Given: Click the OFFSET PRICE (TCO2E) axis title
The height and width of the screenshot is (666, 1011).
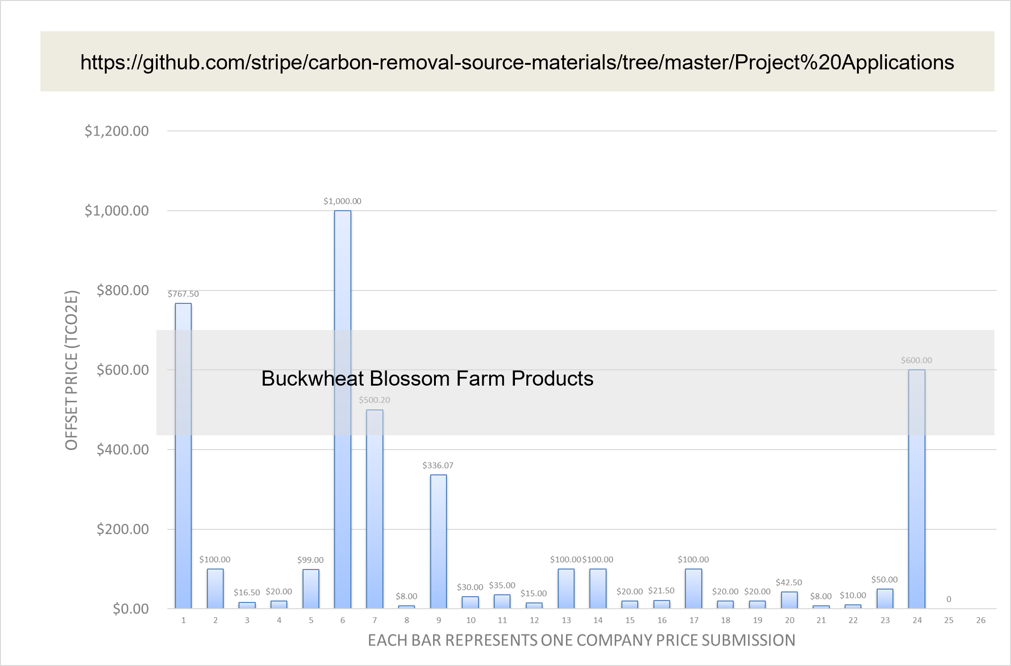Looking at the screenshot, I should click(72, 370).
